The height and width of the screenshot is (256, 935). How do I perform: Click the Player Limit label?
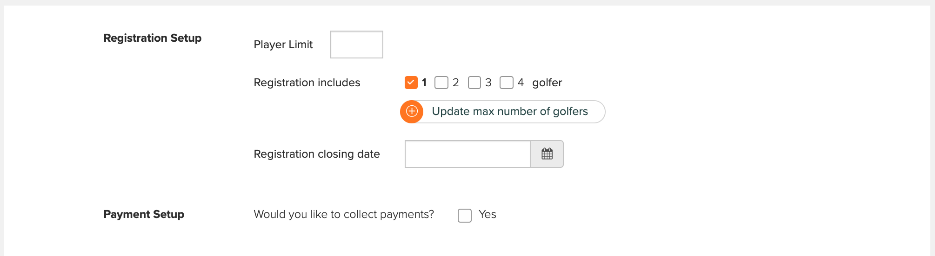(283, 45)
